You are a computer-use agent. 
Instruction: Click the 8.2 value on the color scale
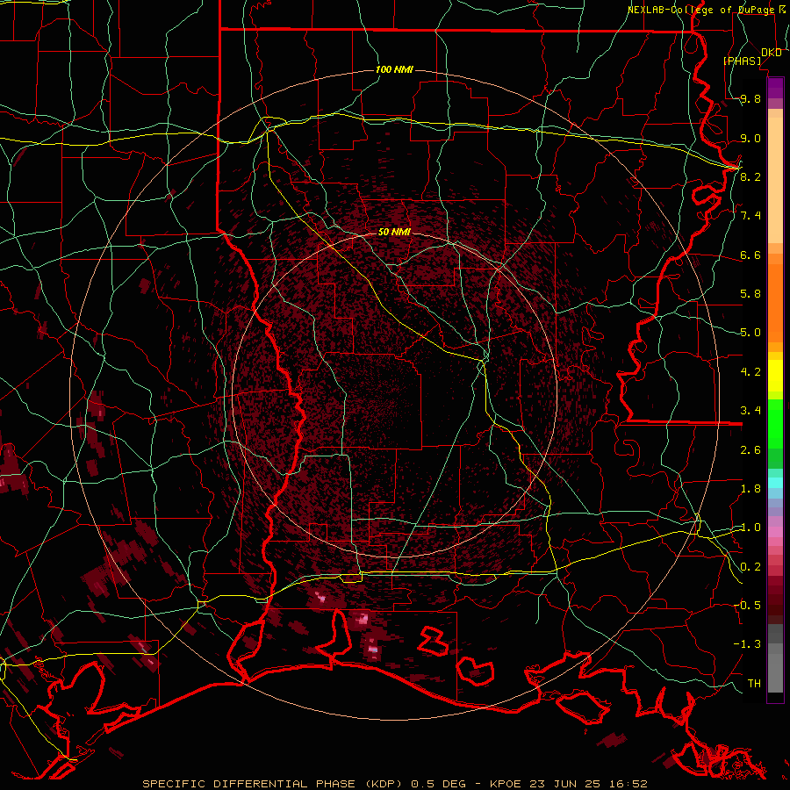(x=750, y=176)
